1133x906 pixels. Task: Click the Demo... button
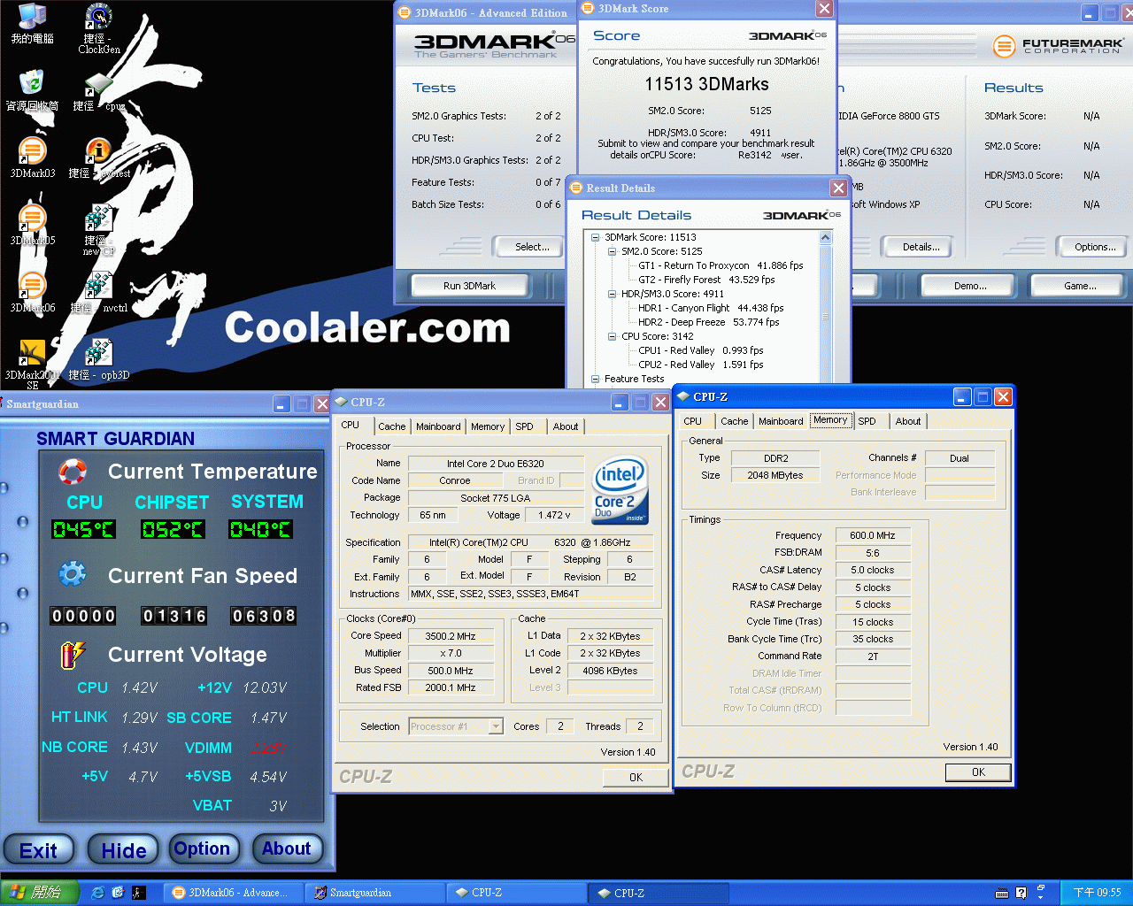click(x=970, y=286)
